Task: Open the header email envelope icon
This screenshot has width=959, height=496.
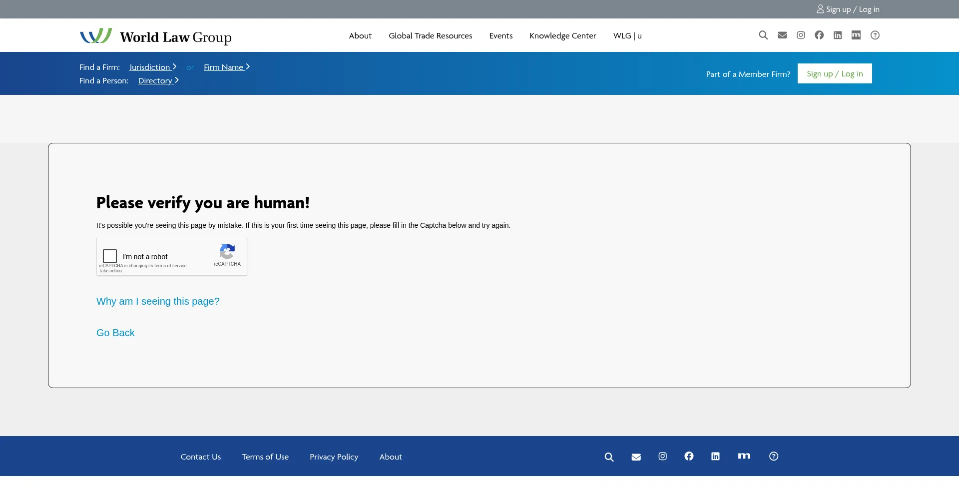Action: [x=782, y=35]
